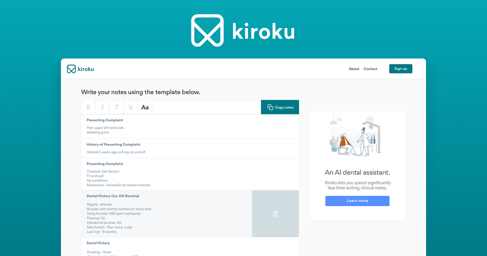Open the About page

[x=354, y=69]
